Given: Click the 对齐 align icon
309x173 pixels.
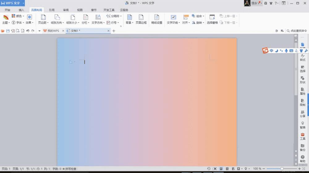Looking at the screenshot, I should pos(186,17).
